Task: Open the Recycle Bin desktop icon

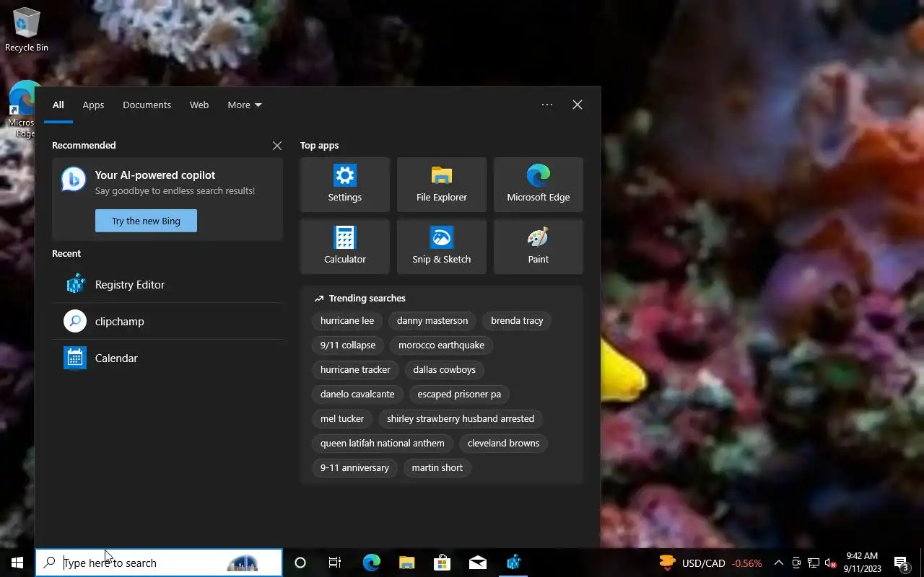Action: (x=27, y=30)
